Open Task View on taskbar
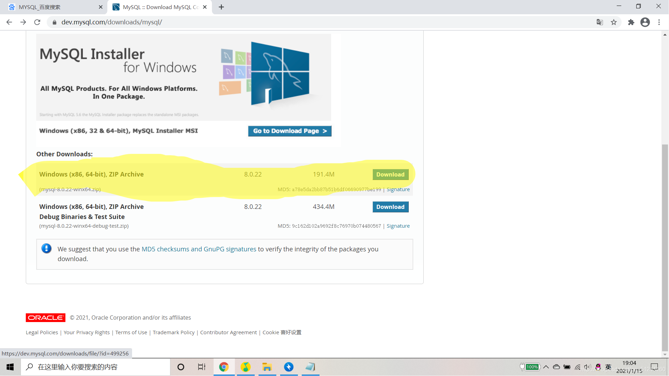Viewport: 669px width, 376px height. tap(202, 367)
